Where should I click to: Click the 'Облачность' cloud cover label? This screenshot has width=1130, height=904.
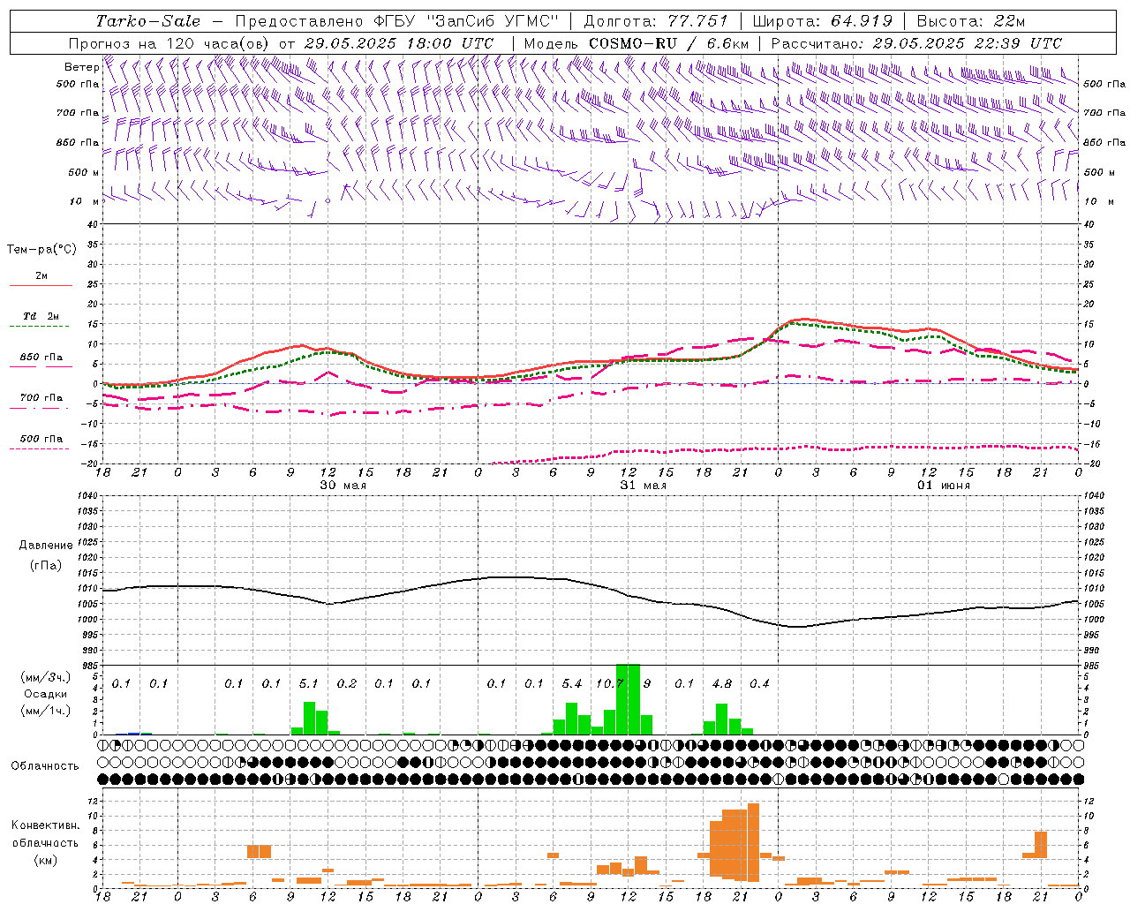45,765
